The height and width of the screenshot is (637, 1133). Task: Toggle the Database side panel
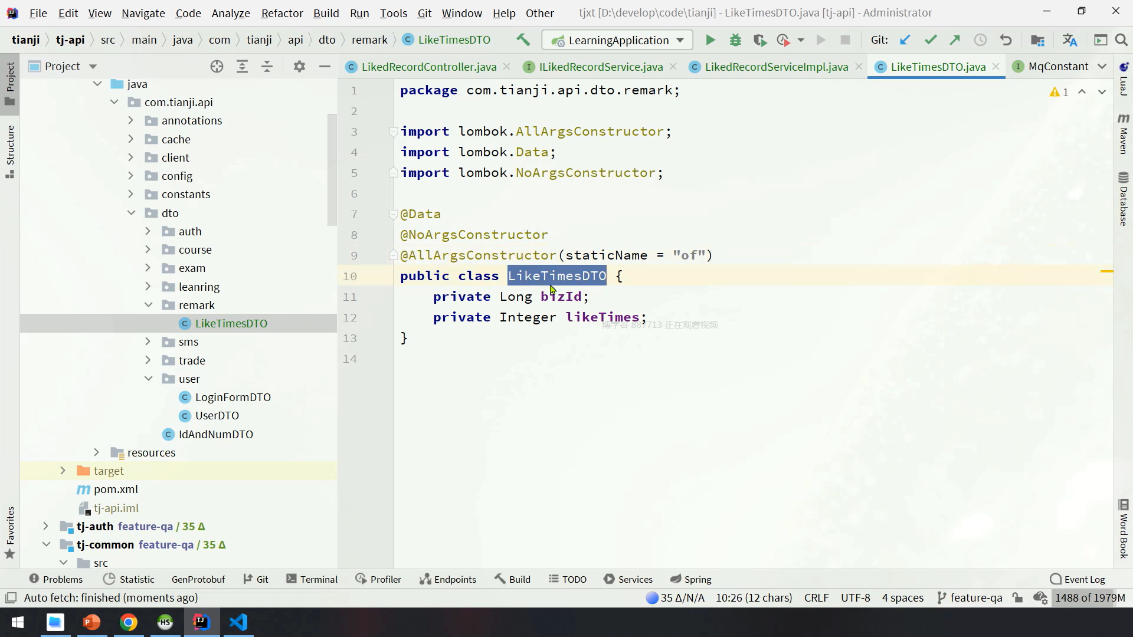[1123, 199]
